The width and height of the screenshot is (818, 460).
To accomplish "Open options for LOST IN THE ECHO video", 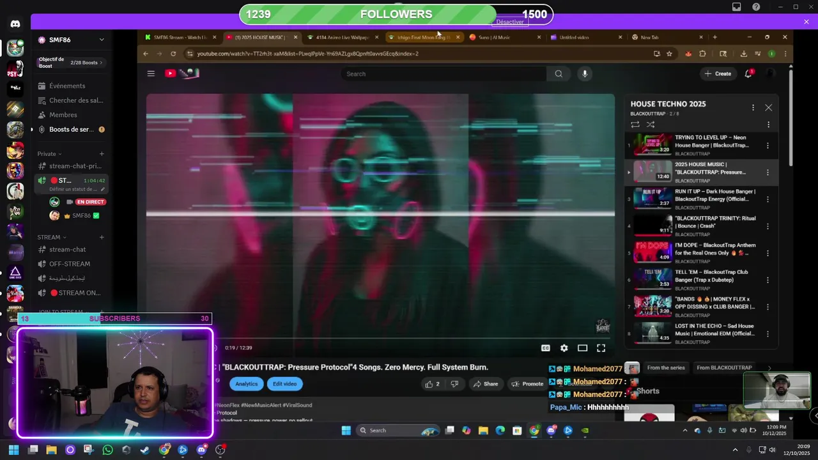I will (768, 333).
